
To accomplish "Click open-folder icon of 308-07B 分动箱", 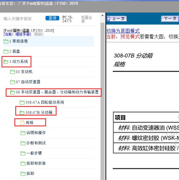I will click(22, 113).
